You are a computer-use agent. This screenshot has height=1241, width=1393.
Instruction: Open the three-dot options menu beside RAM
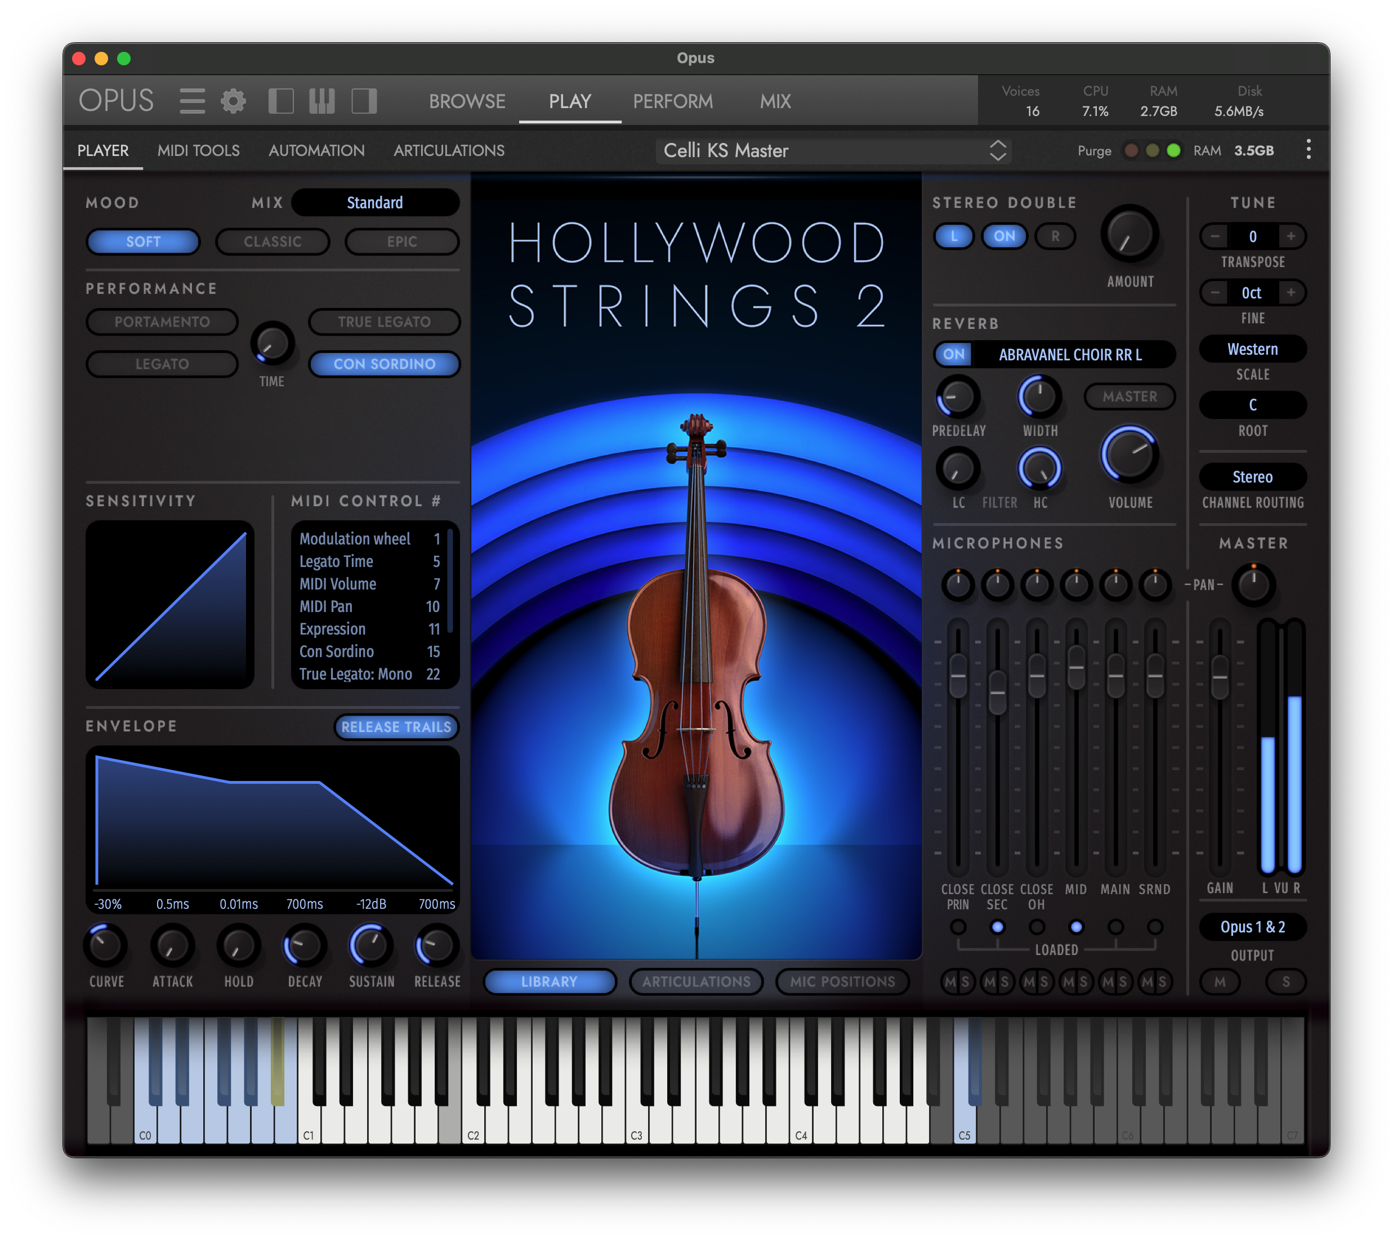[1308, 150]
